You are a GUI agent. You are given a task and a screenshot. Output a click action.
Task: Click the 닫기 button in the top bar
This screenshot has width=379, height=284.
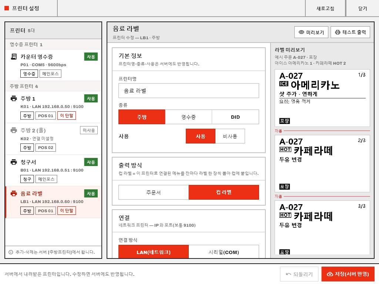(x=363, y=9)
